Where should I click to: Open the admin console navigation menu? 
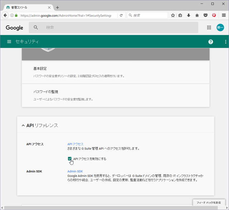[x=9, y=42]
